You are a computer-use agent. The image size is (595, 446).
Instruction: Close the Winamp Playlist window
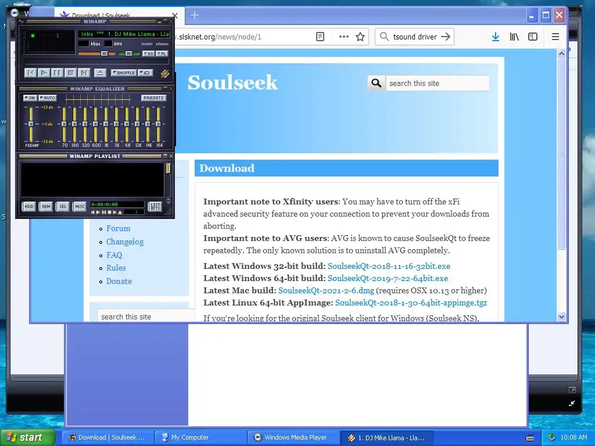[x=171, y=156]
